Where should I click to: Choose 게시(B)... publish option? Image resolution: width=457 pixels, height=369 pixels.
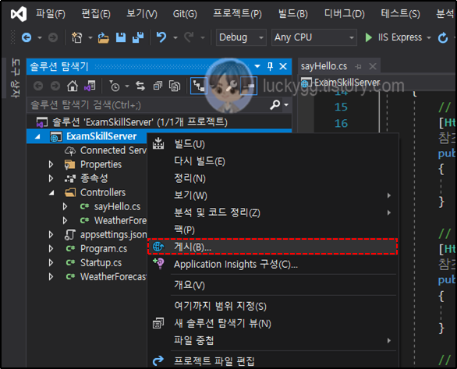272,247
